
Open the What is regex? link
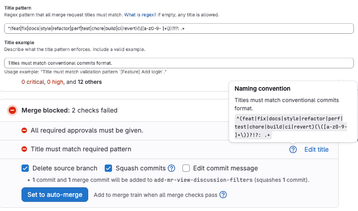140,15
